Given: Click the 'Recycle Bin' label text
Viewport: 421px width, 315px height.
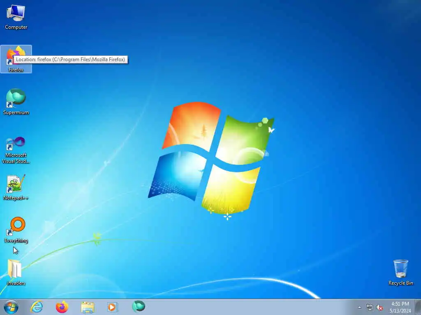Looking at the screenshot, I should coord(400,283).
